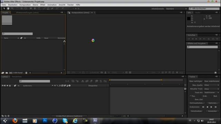Toggle Schalter/Modi aktivieren/deaktivieren
The width and height of the screenshot is (221, 124).
[x=69, y=116]
